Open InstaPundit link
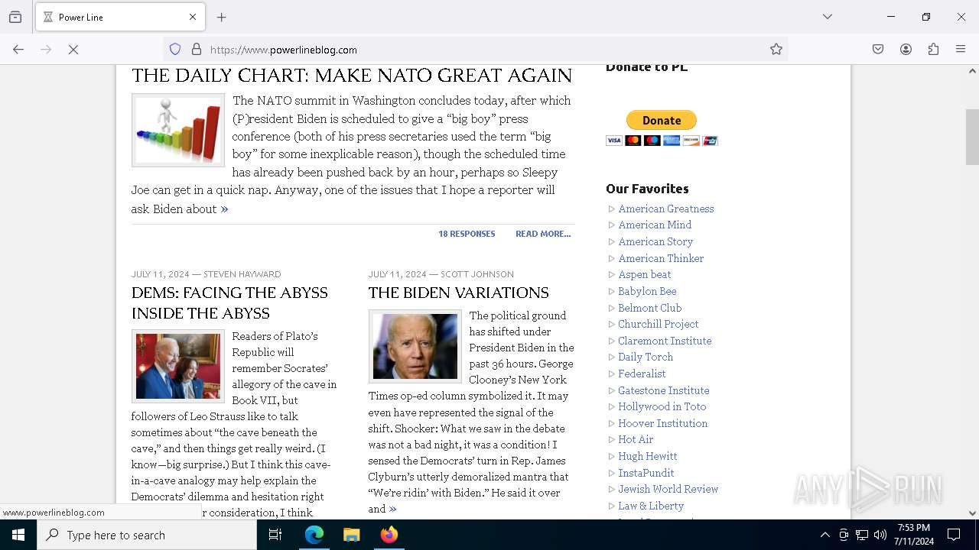 [x=646, y=473]
